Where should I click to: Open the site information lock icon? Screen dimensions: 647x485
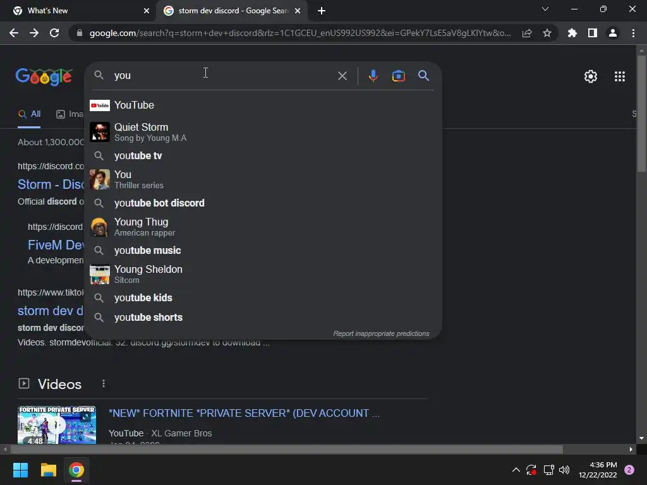(x=80, y=33)
